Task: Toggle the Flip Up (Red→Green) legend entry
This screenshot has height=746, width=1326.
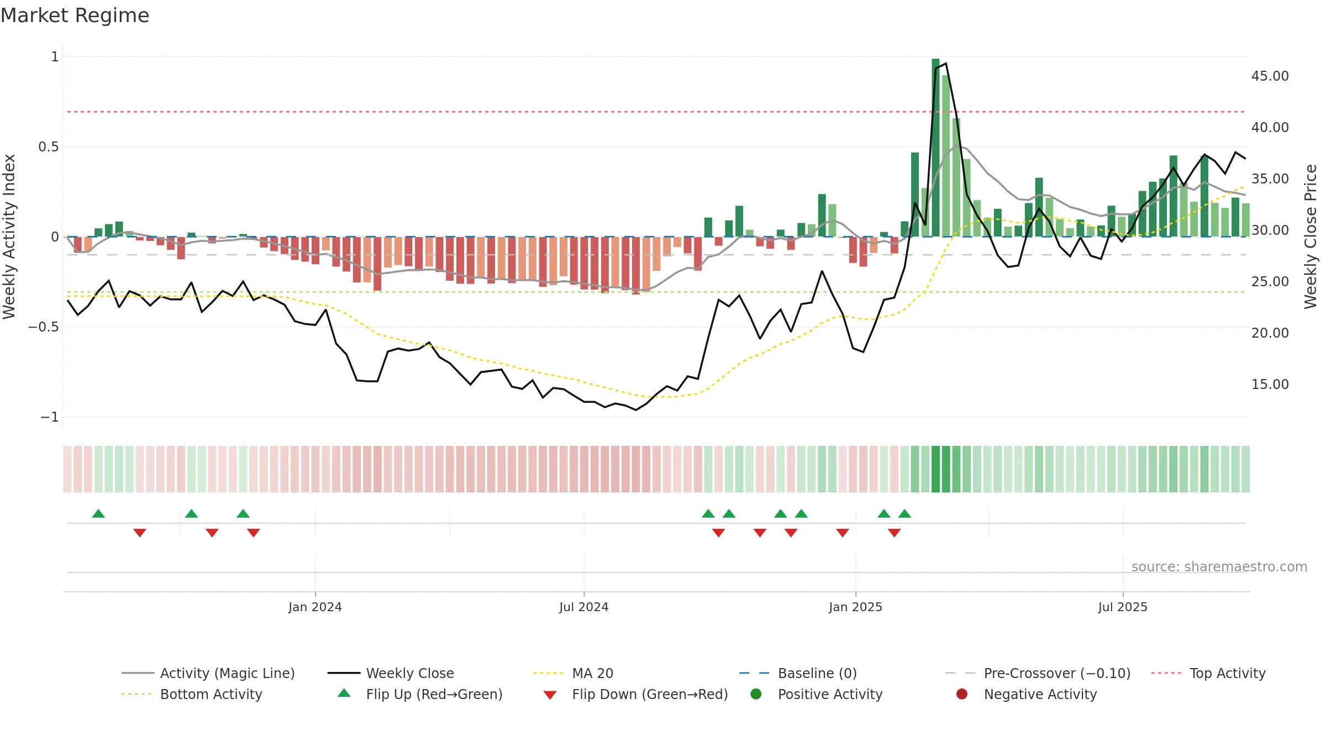Action: tap(420, 694)
